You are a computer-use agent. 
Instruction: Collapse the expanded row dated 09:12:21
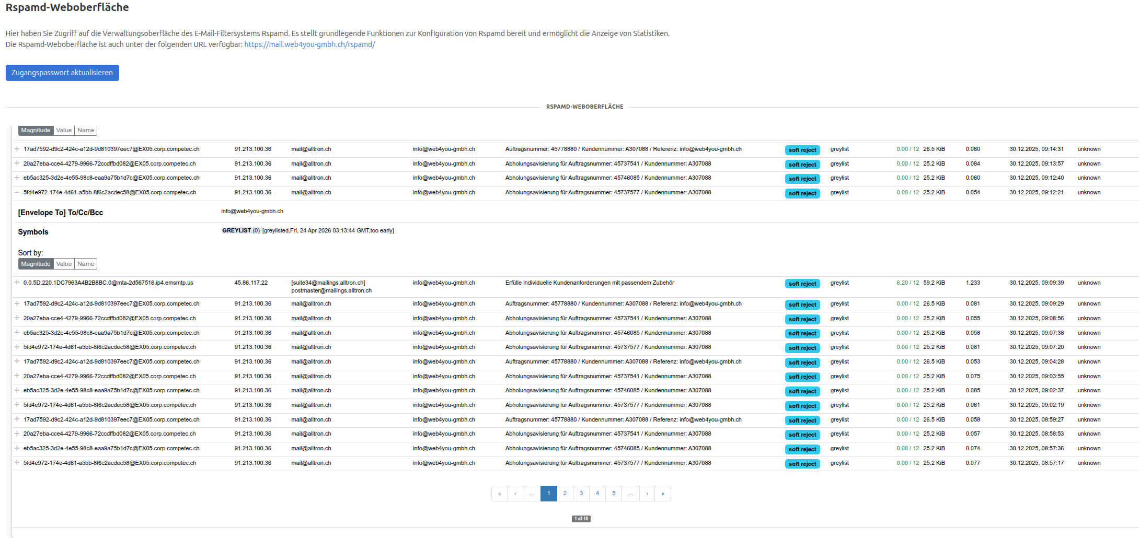click(17, 192)
